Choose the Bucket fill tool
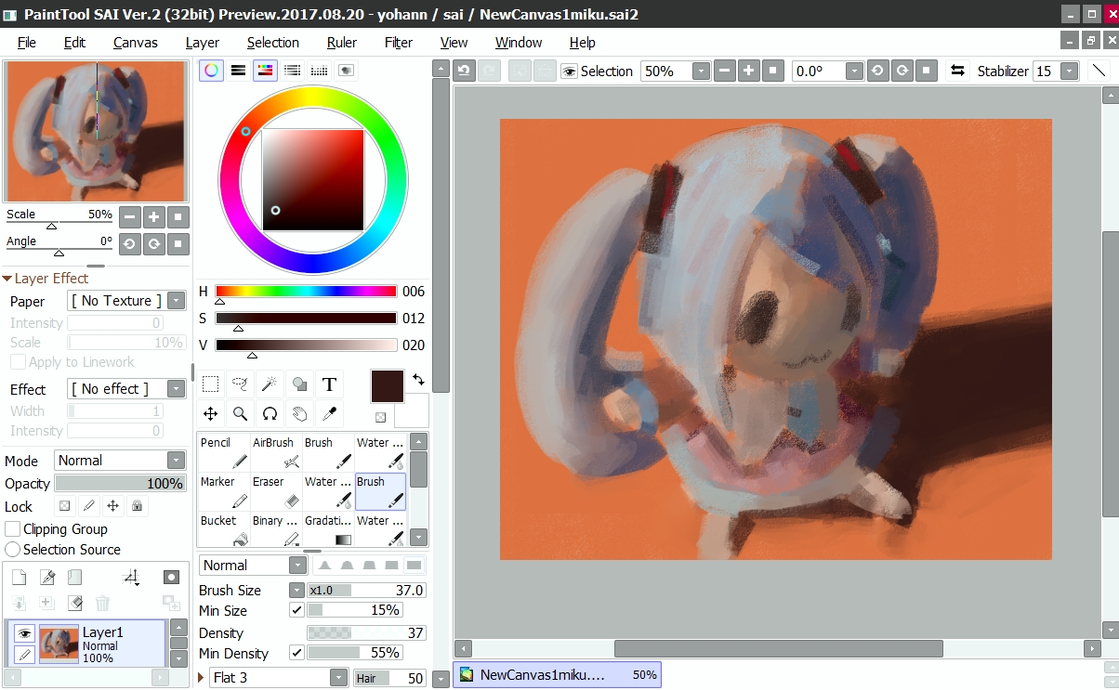The height and width of the screenshot is (690, 1119). [x=224, y=530]
